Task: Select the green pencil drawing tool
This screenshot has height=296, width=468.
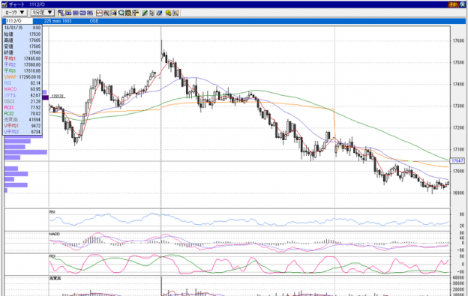Action: tap(145, 13)
